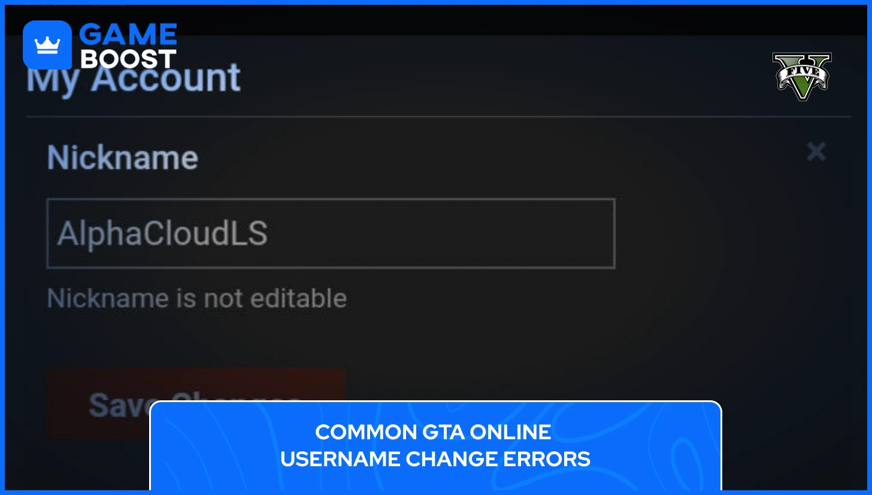
Task: Click the dark strip at the top
Action: 435,19
